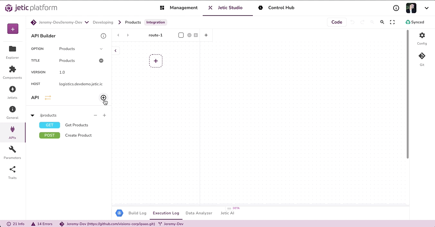Viewport: 435px width, 227px height.
Task: Select the route-1 tab
Action: tap(155, 35)
